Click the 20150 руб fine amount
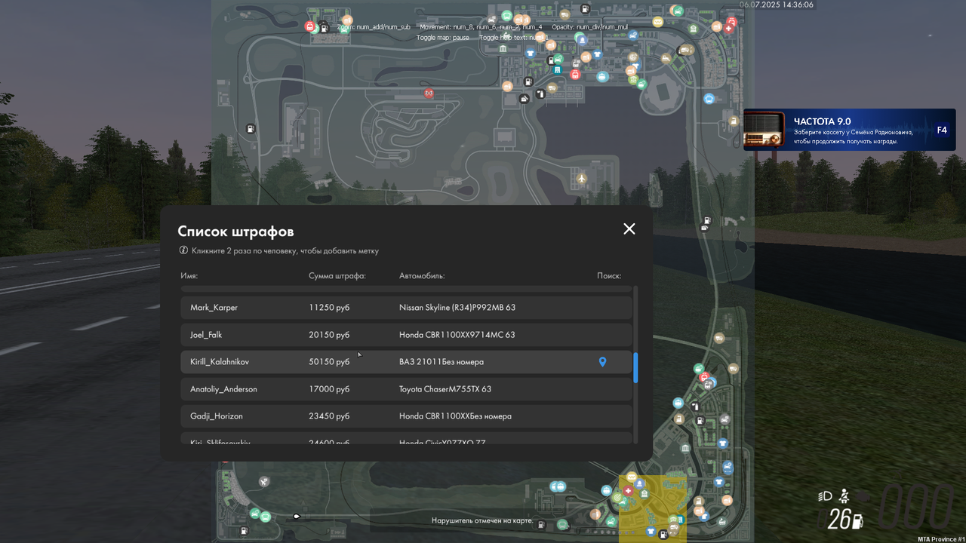Viewport: 966px width, 543px height. pos(329,335)
